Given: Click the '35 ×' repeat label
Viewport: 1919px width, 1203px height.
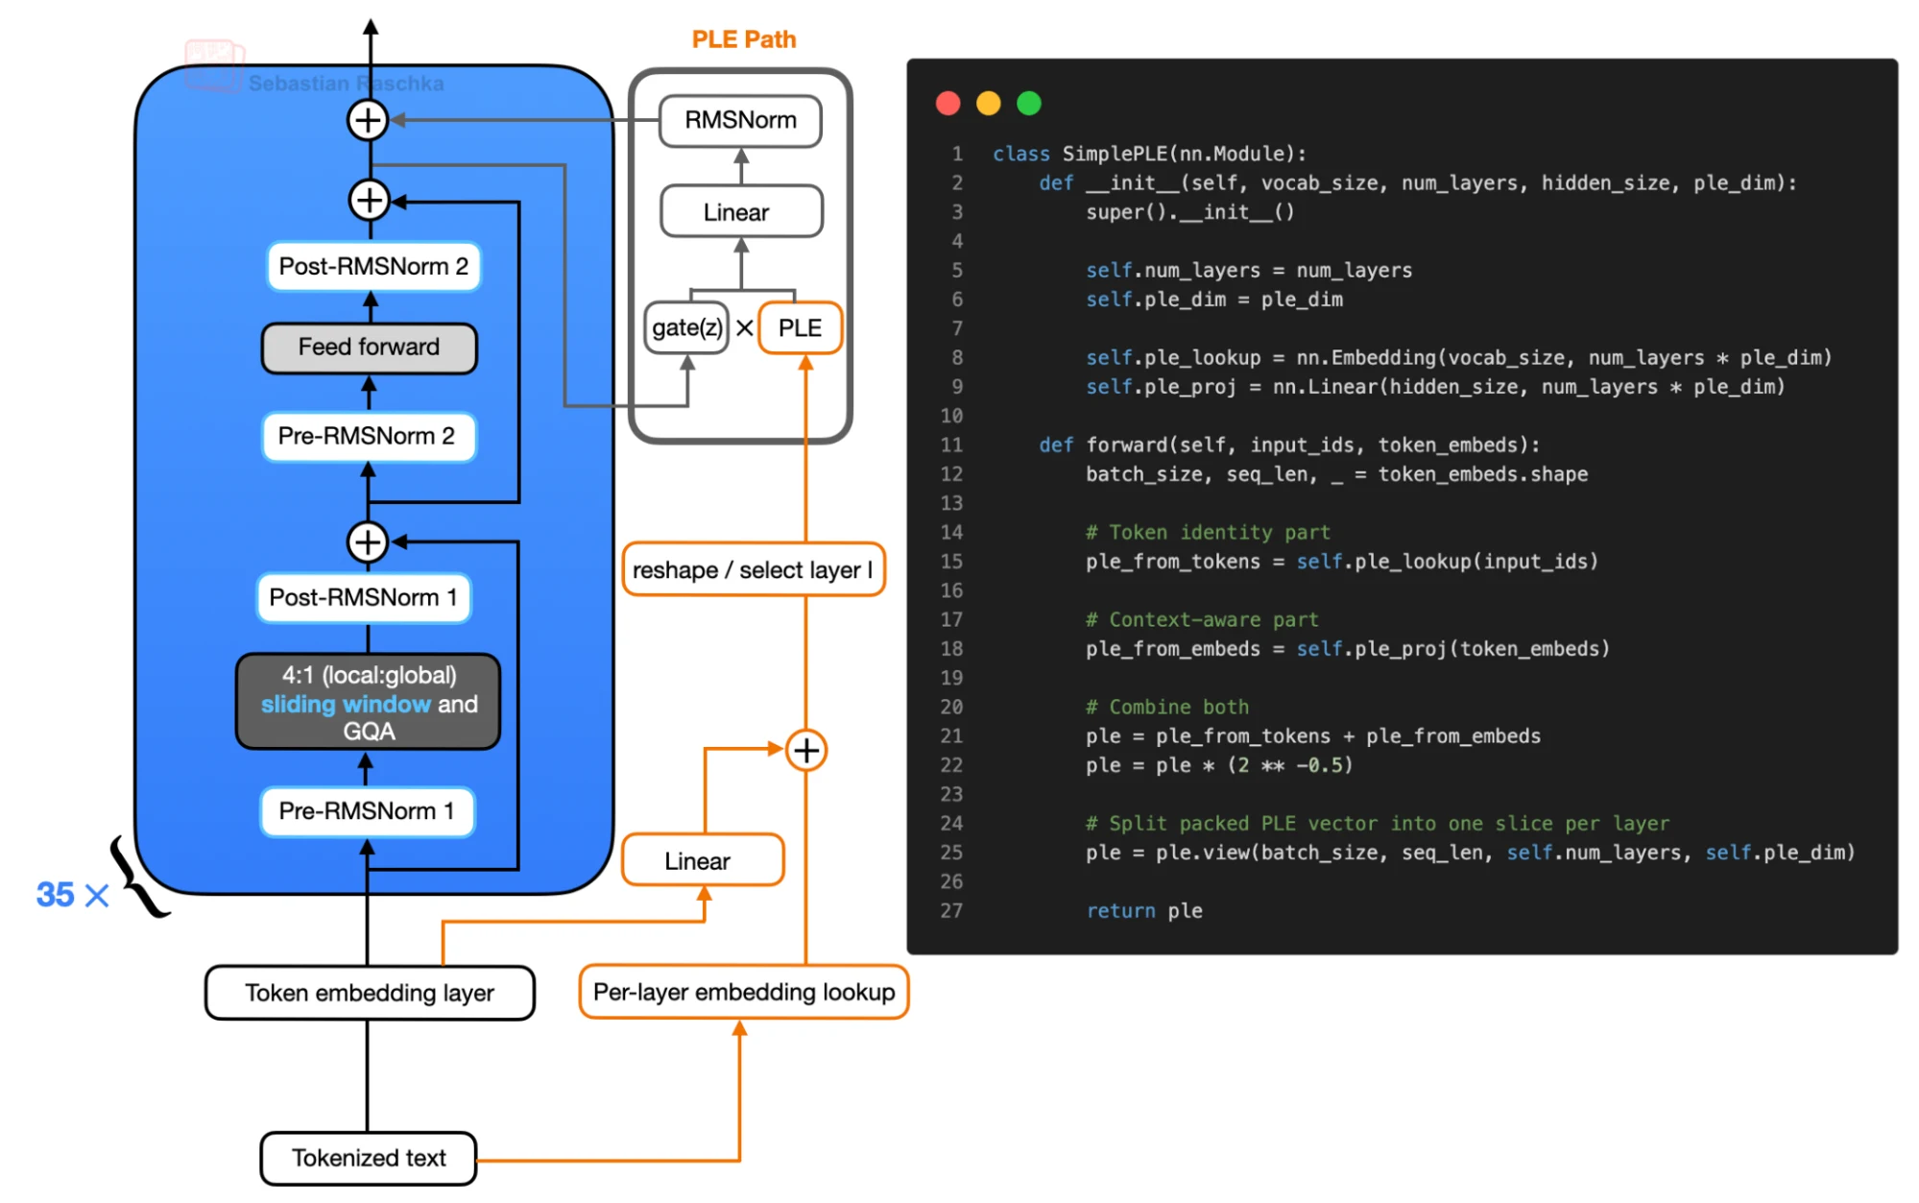Looking at the screenshot, I should tap(72, 895).
